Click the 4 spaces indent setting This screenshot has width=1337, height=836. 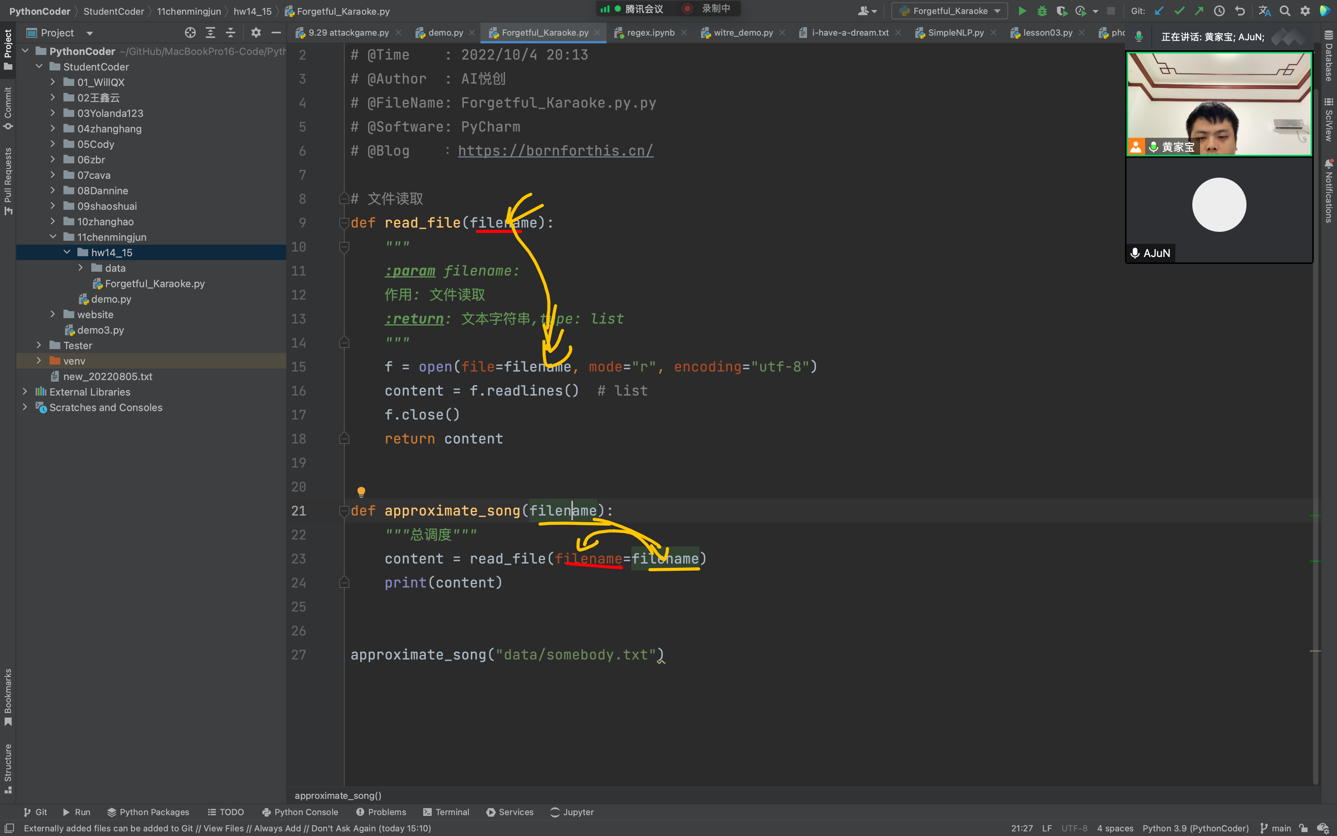pos(1115,828)
